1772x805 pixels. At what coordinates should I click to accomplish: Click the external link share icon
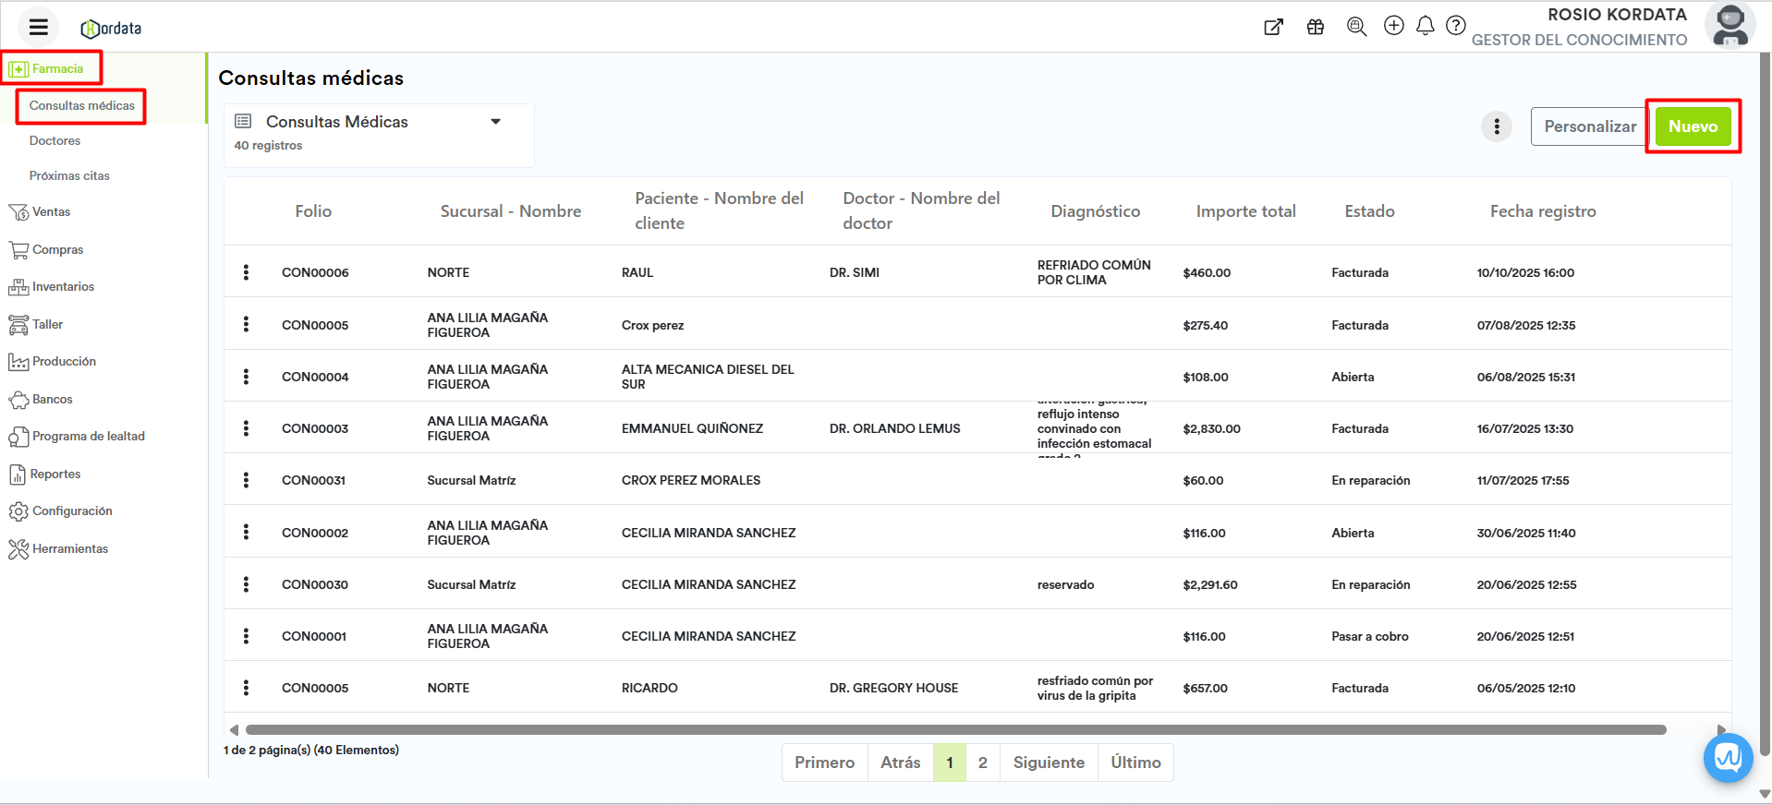pos(1273,27)
